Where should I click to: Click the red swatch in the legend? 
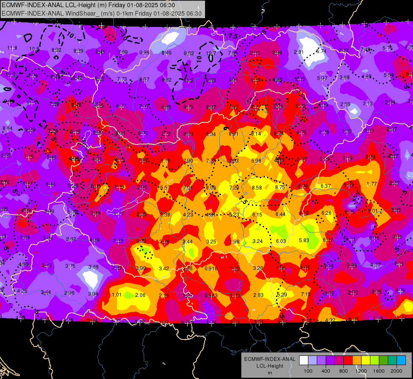click(348, 360)
